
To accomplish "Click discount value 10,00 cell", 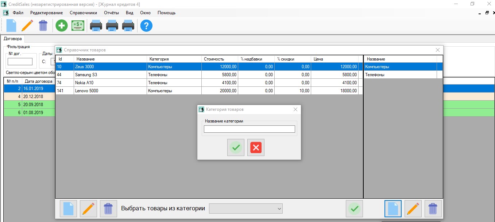I will pyautogui.click(x=293, y=91).
